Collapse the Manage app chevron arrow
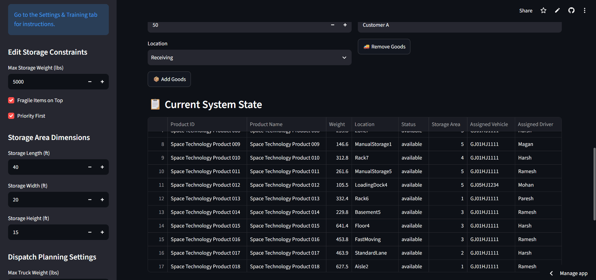 point(551,273)
